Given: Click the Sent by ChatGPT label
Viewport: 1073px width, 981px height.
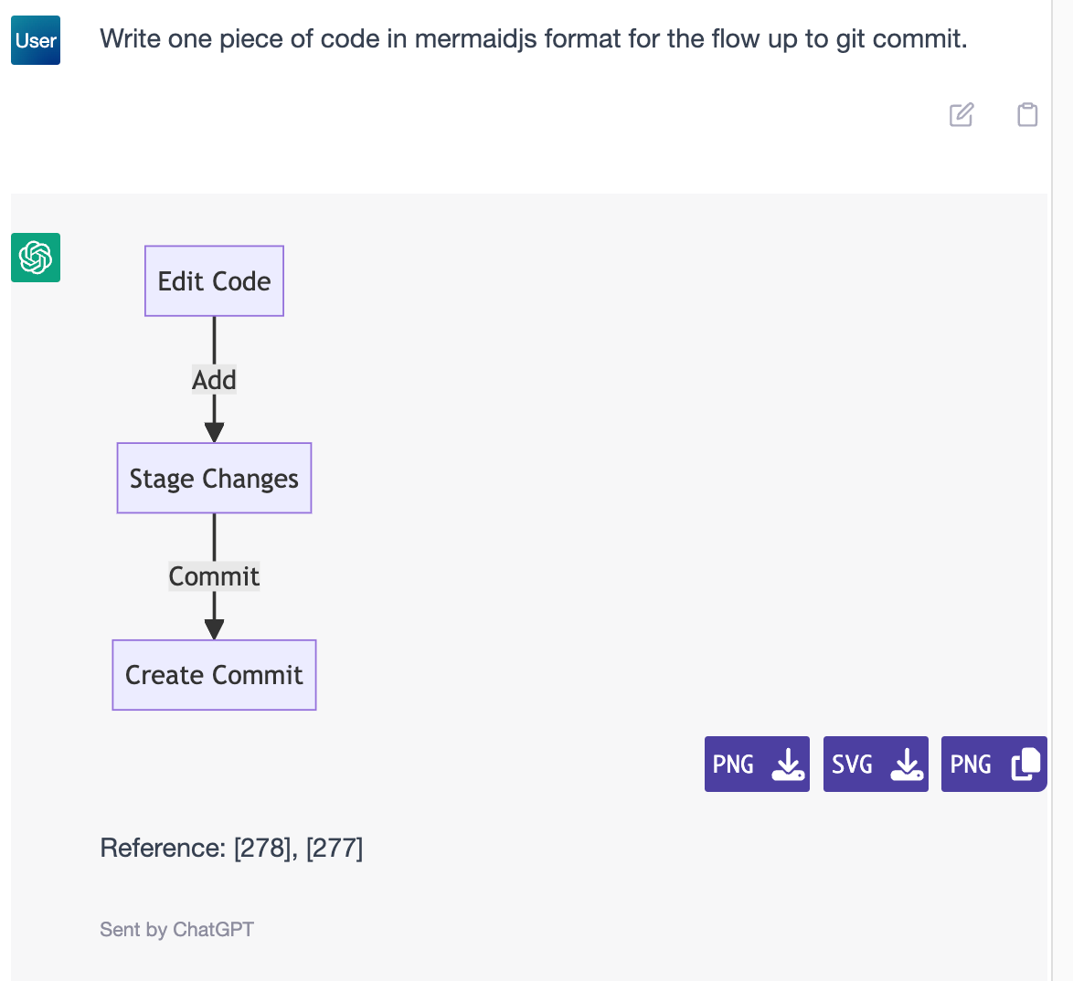Looking at the screenshot, I should click(176, 929).
